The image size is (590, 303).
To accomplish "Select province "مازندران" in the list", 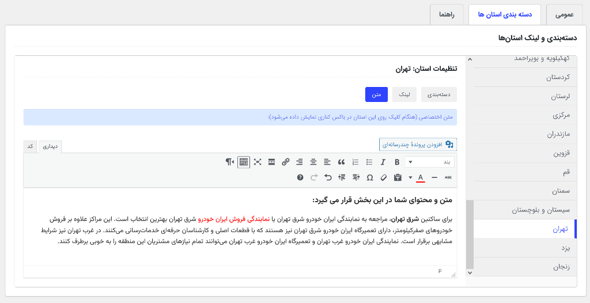I will coord(525,134).
